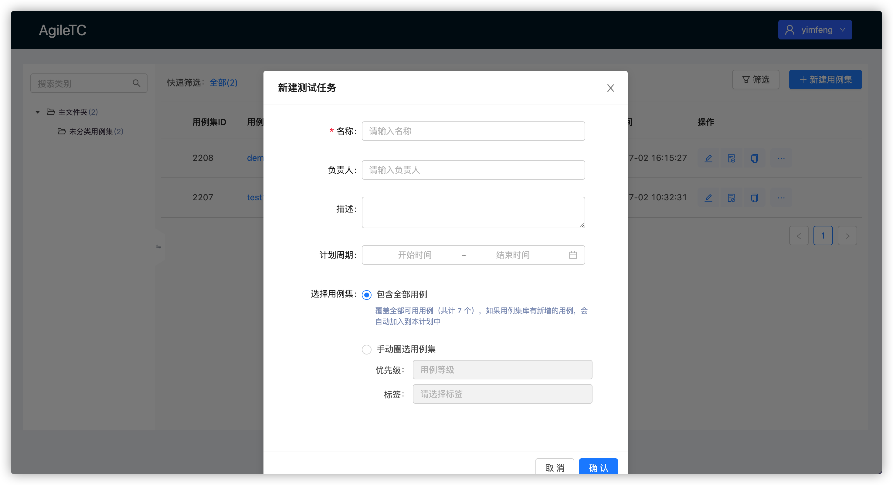Select 包含全部用例 radio option
This screenshot has width=893, height=485.
click(367, 295)
